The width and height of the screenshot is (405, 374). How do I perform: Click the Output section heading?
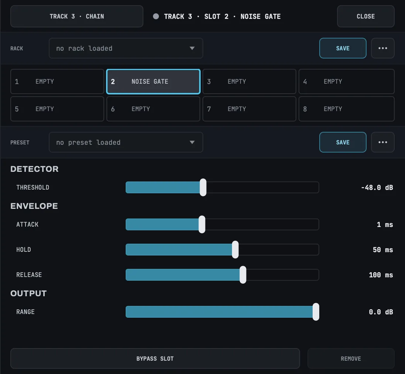click(x=28, y=293)
